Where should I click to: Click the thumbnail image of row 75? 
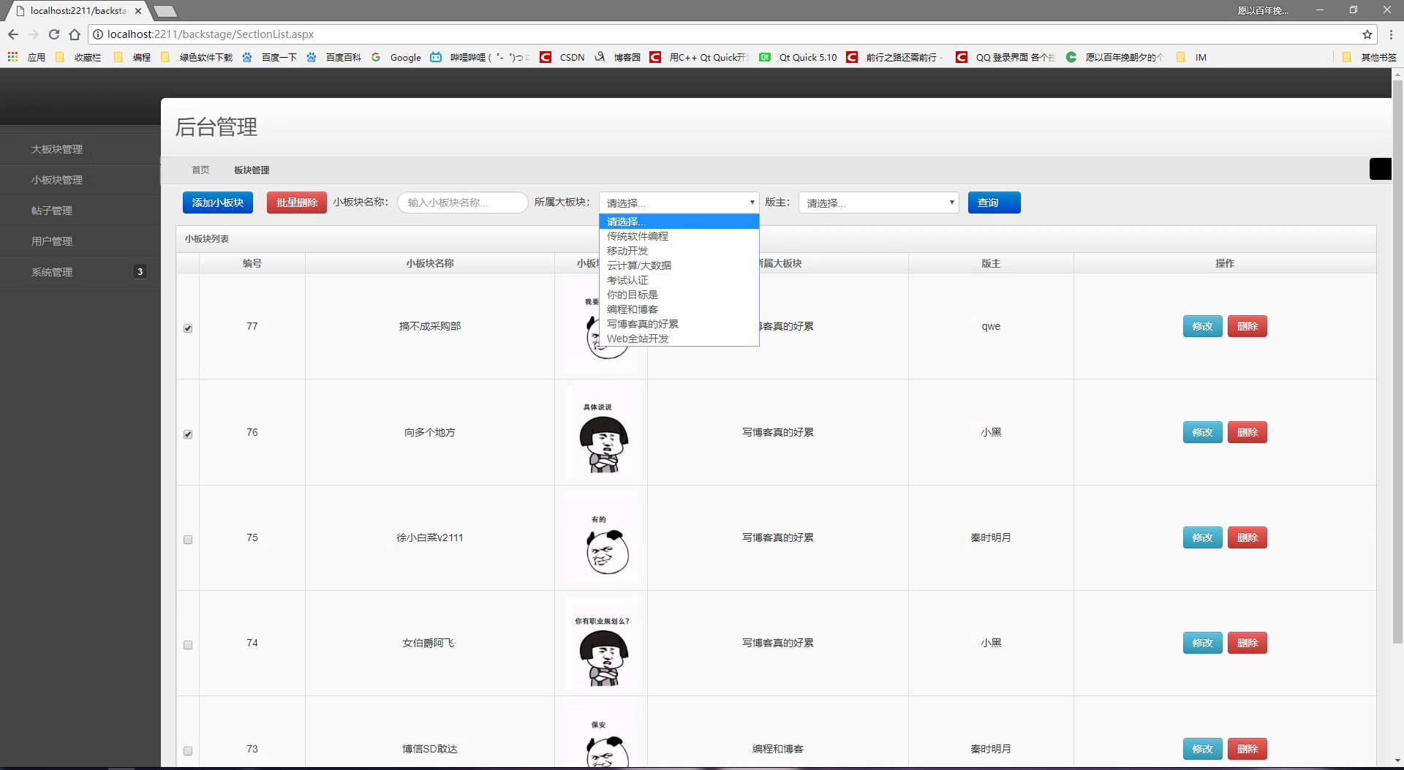point(601,537)
